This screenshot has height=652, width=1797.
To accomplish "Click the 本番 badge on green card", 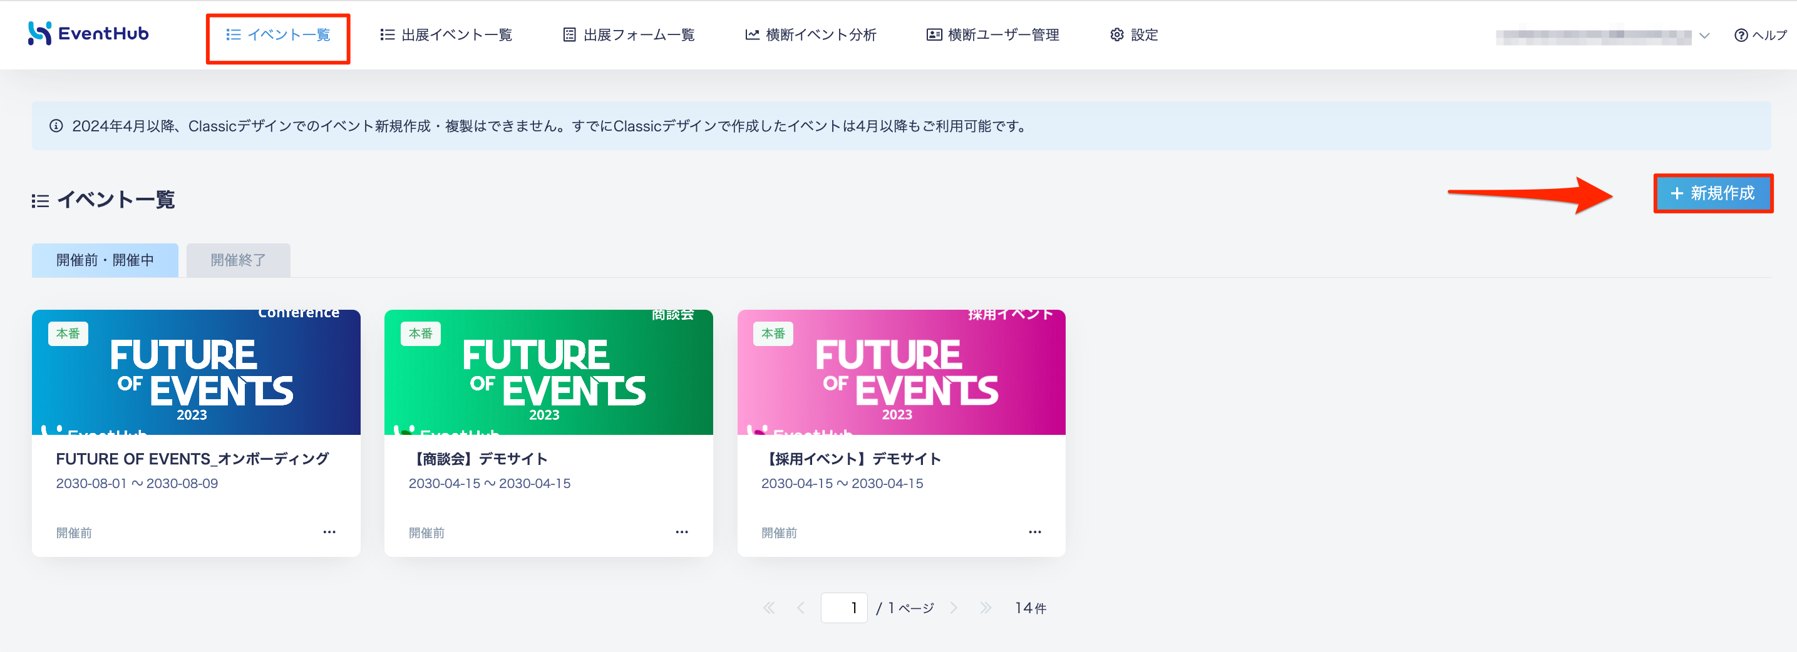I will coord(421,334).
